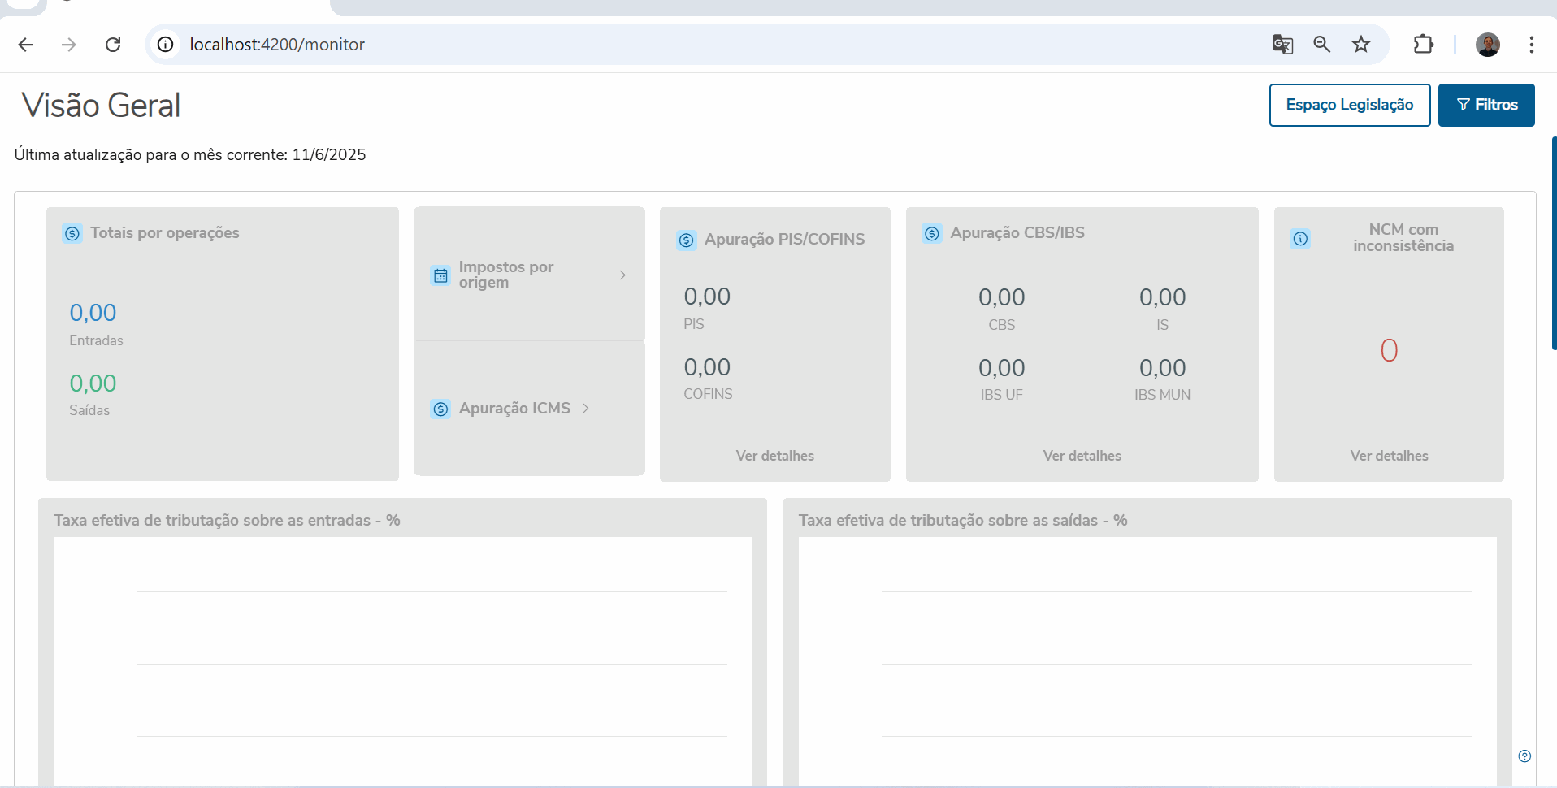Open the Impostos por origem card label
Viewport: 1557px width, 788px height.
[x=506, y=275]
